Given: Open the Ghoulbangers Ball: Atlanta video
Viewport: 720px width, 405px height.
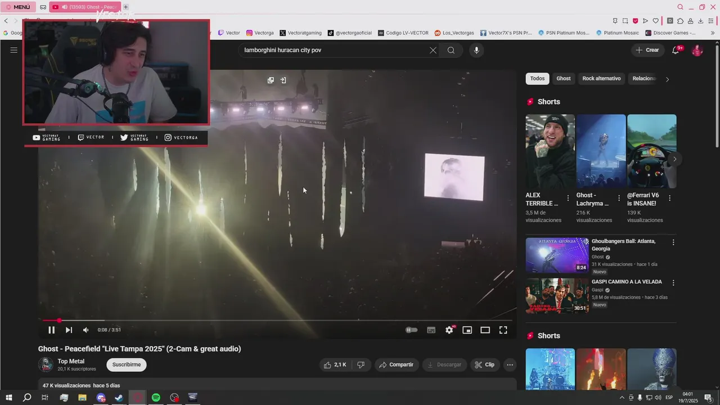Looking at the screenshot, I should pos(557,255).
